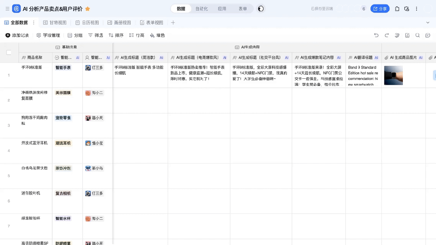
Task: Click the redo arrow icon
Action: (x=387, y=36)
